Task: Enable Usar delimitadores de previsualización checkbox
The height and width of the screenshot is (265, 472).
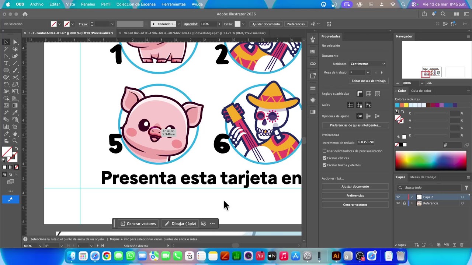Action: click(x=324, y=151)
